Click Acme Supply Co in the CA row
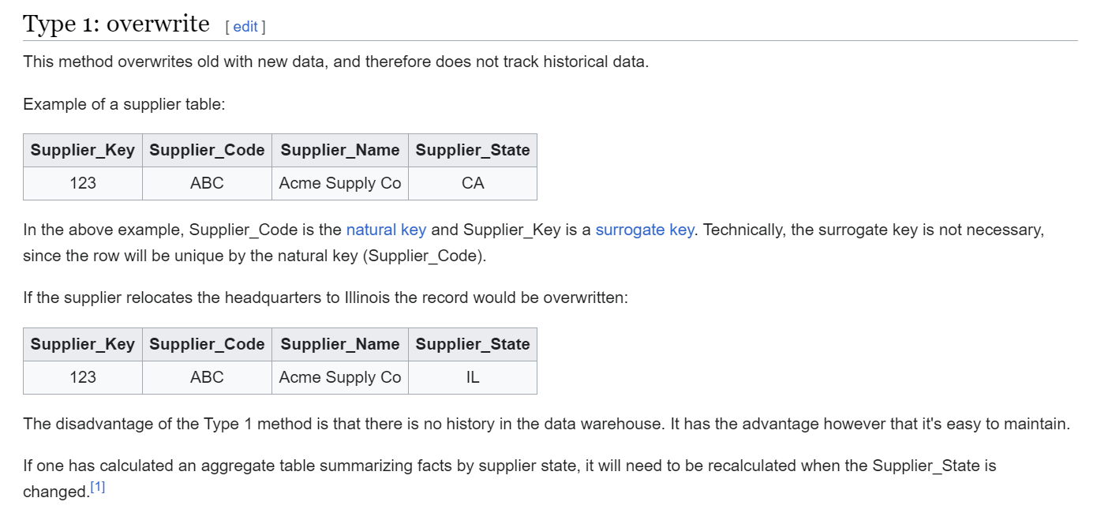Image resolution: width=1112 pixels, height=509 pixels. pyautogui.click(x=340, y=183)
